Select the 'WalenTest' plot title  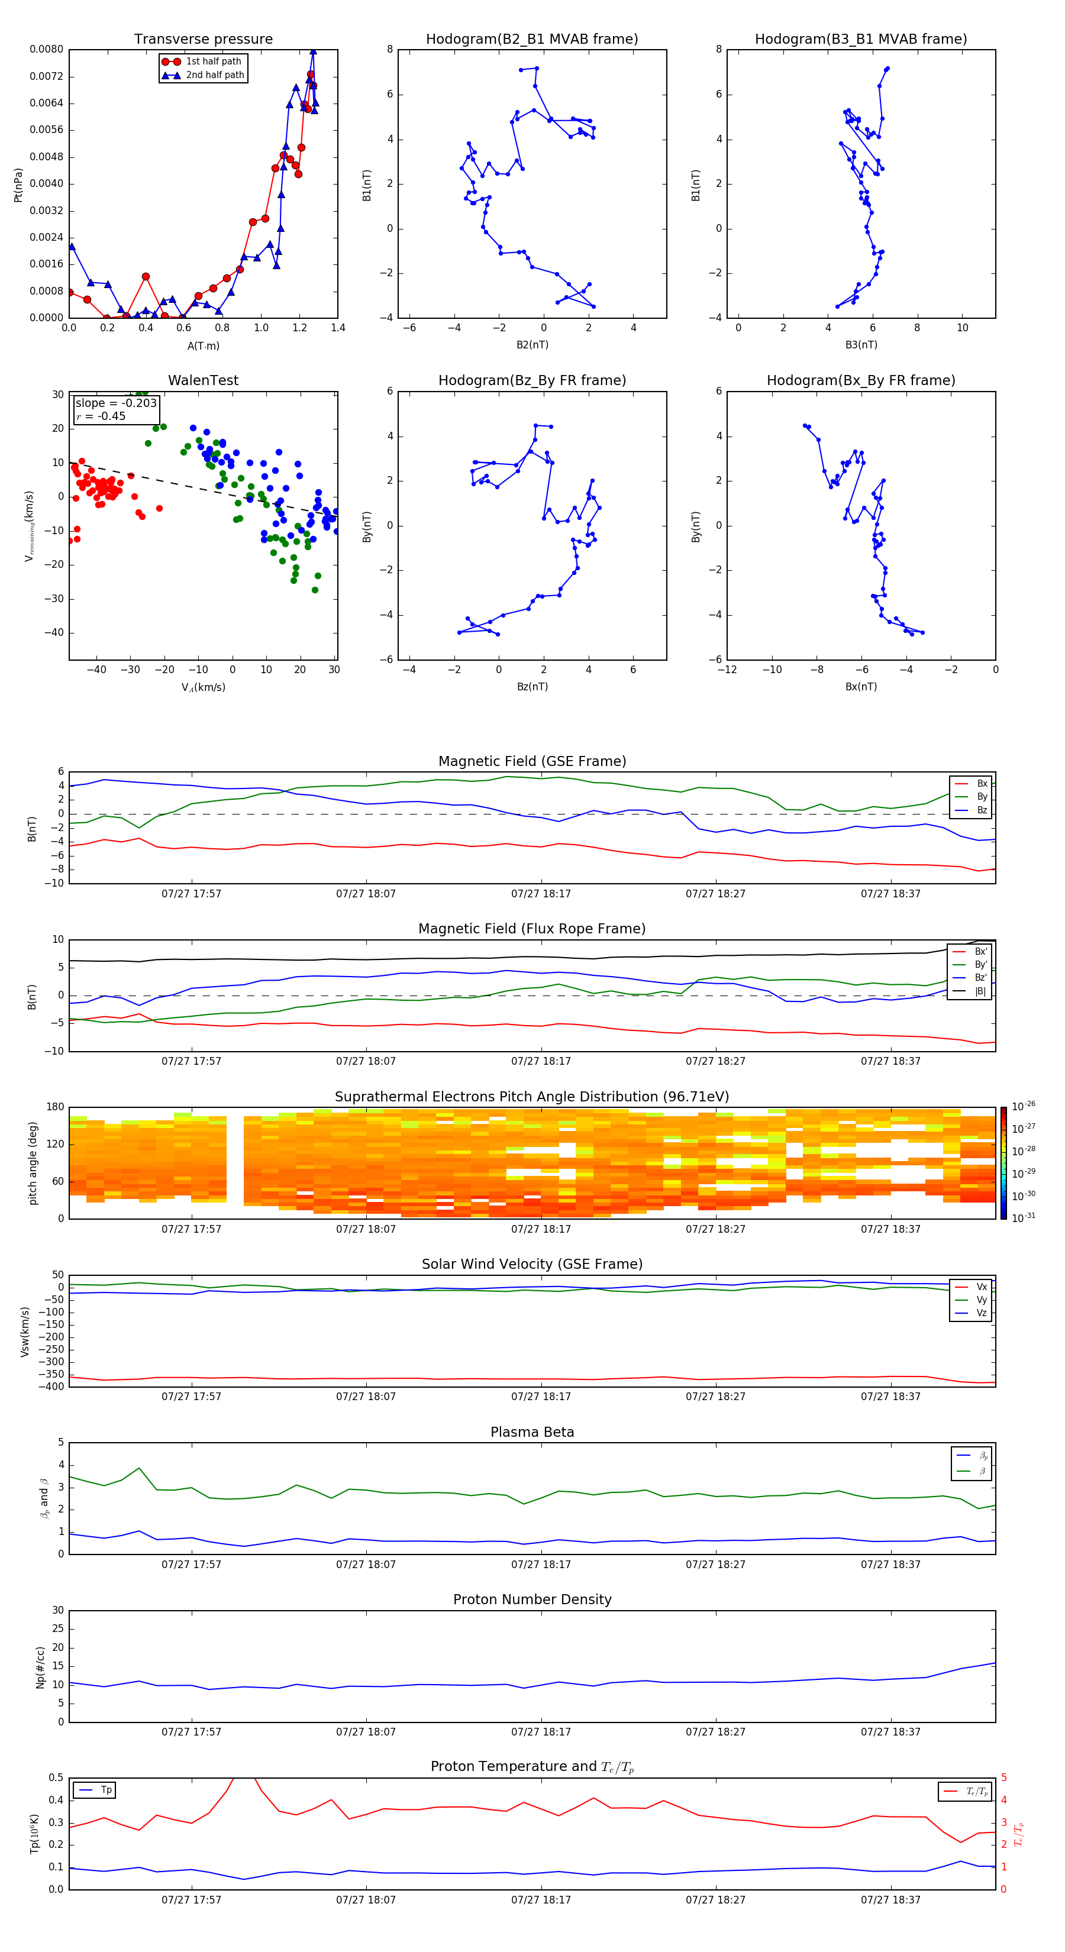(x=203, y=380)
